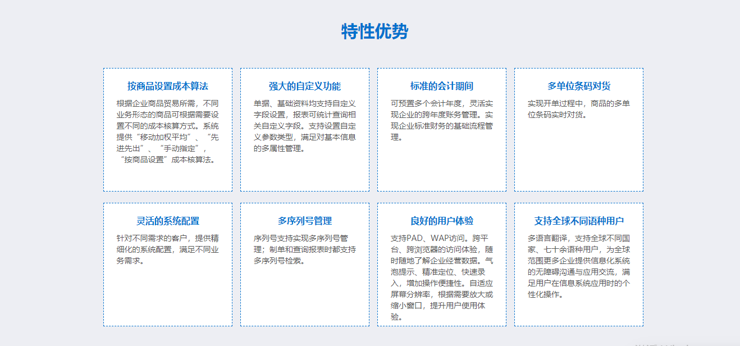Click the cost algorithm description starting 根据企业商品贸易所需
The height and width of the screenshot is (346, 740).
[x=167, y=131]
